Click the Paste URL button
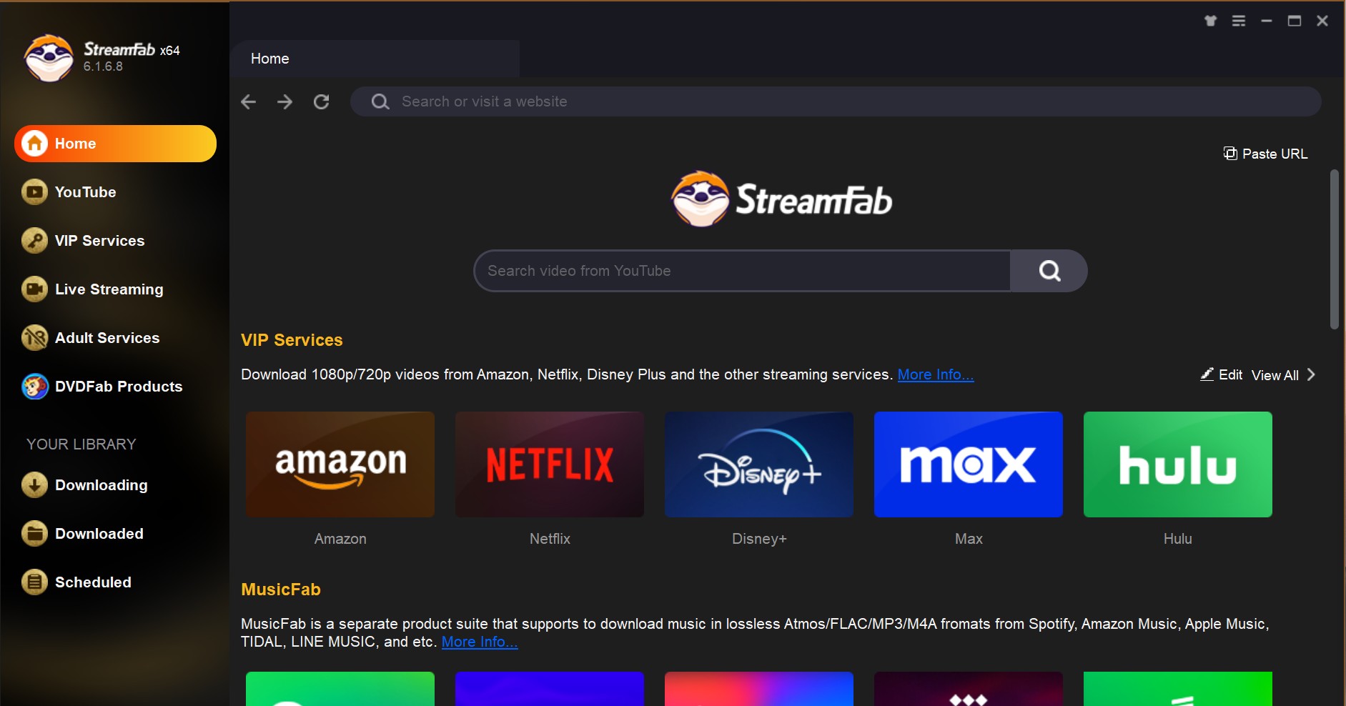1346x706 pixels. [1265, 154]
